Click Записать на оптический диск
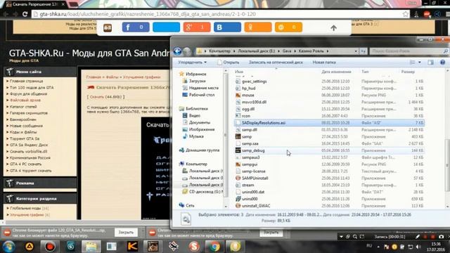 click(x=276, y=63)
